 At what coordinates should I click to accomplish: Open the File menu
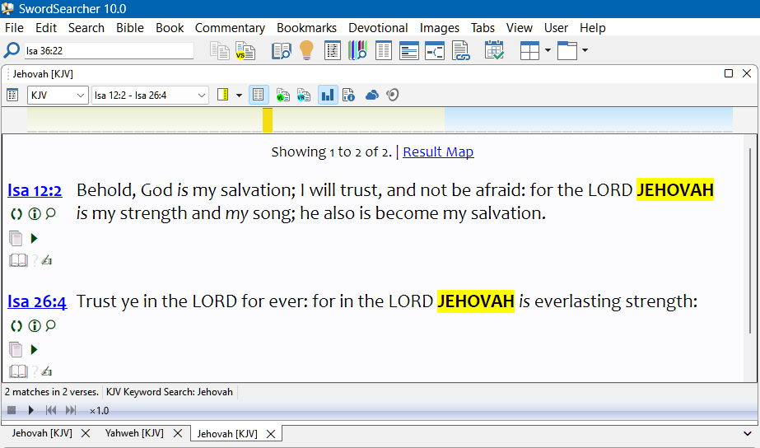14,28
